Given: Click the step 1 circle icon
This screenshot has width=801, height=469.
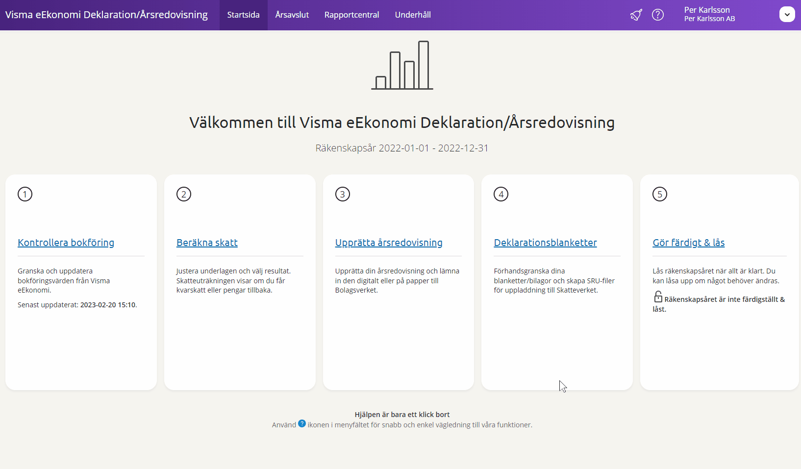Looking at the screenshot, I should (25, 194).
